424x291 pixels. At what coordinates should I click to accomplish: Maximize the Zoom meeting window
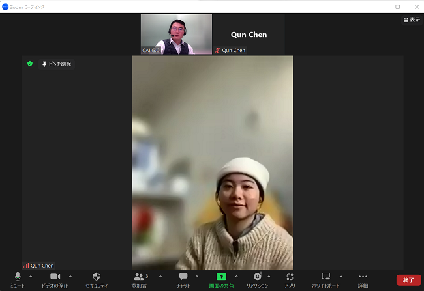coord(397,7)
